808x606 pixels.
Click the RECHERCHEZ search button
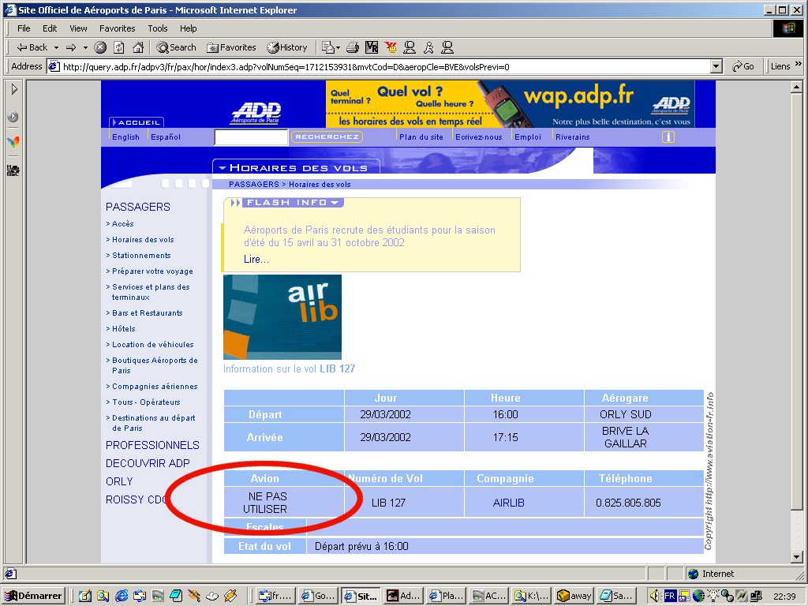point(327,137)
